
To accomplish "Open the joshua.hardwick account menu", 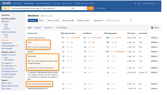I will 151,4.
